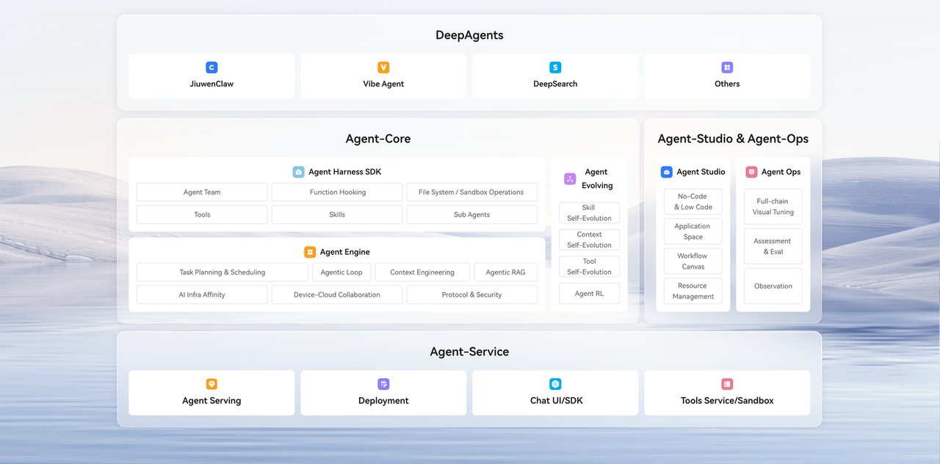Image resolution: width=940 pixels, height=464 pixels.
Task: Click the Agent Harness SDK icon
Action: (298, 172)
